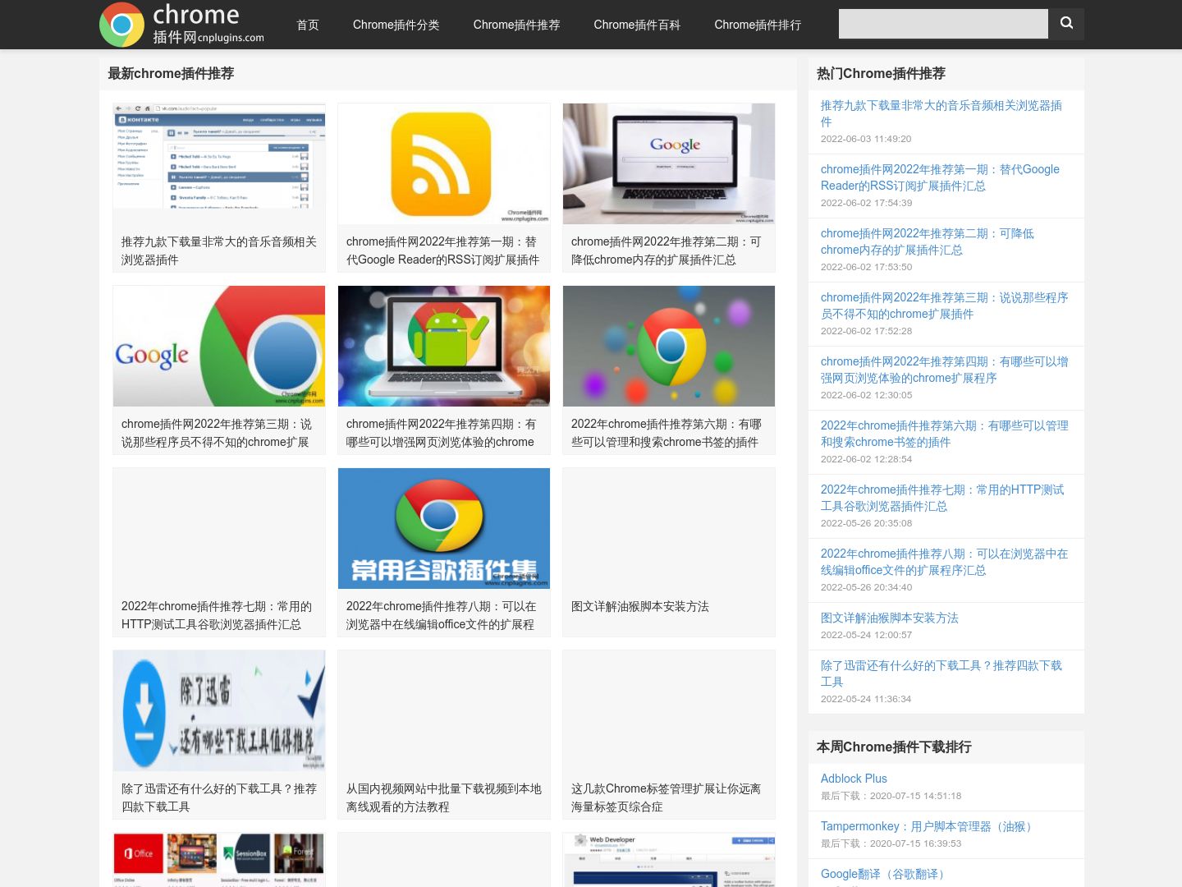Open the VK music player screenshot thumbnail
This screenshot has height=887, width=1182.
[x=219, y=163]
